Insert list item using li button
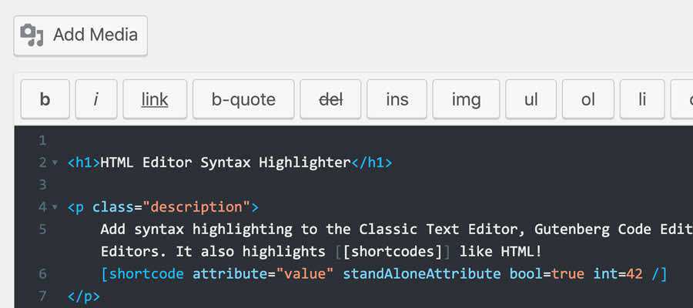 (642, 99)
